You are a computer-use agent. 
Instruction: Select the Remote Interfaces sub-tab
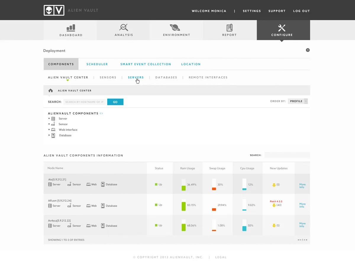[x=208, y=77]
